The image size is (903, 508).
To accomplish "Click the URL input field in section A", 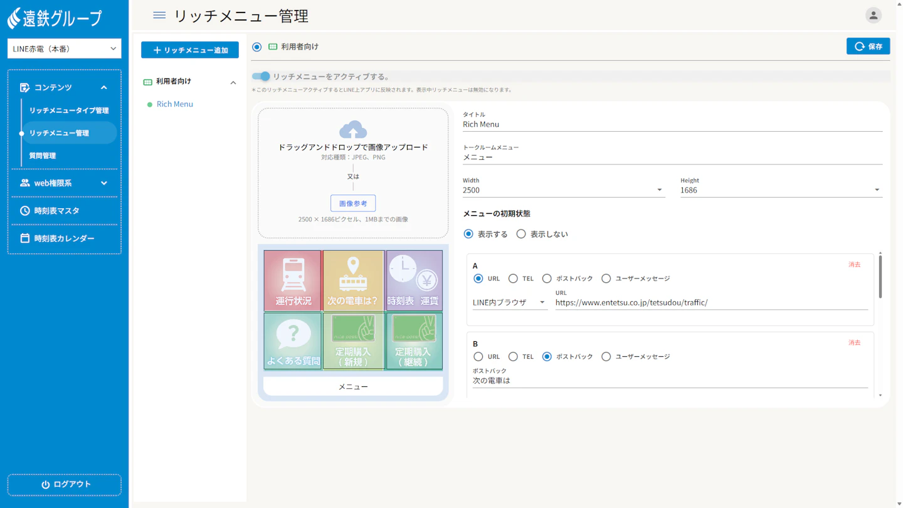I will click(x=711, y=302).
